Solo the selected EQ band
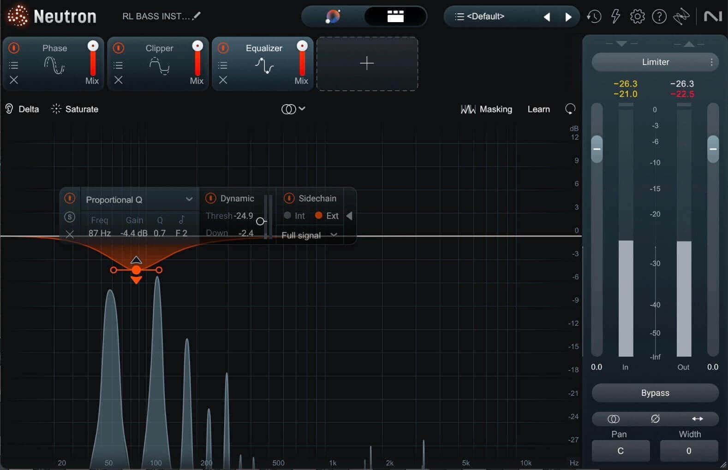This screenshot has width=728, height=470. click(x=70, y=217)
